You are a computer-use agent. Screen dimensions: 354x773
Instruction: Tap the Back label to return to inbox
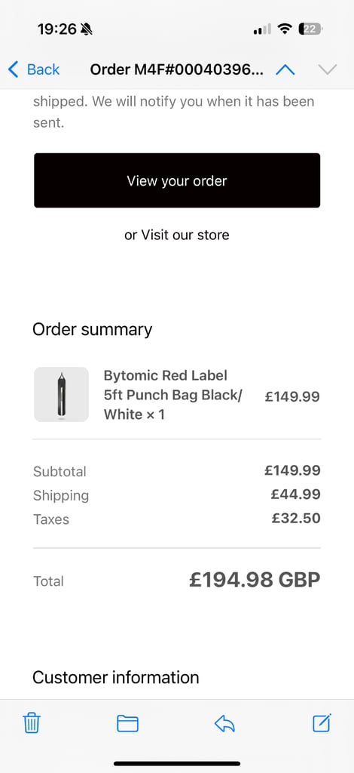tap(43, 69)
